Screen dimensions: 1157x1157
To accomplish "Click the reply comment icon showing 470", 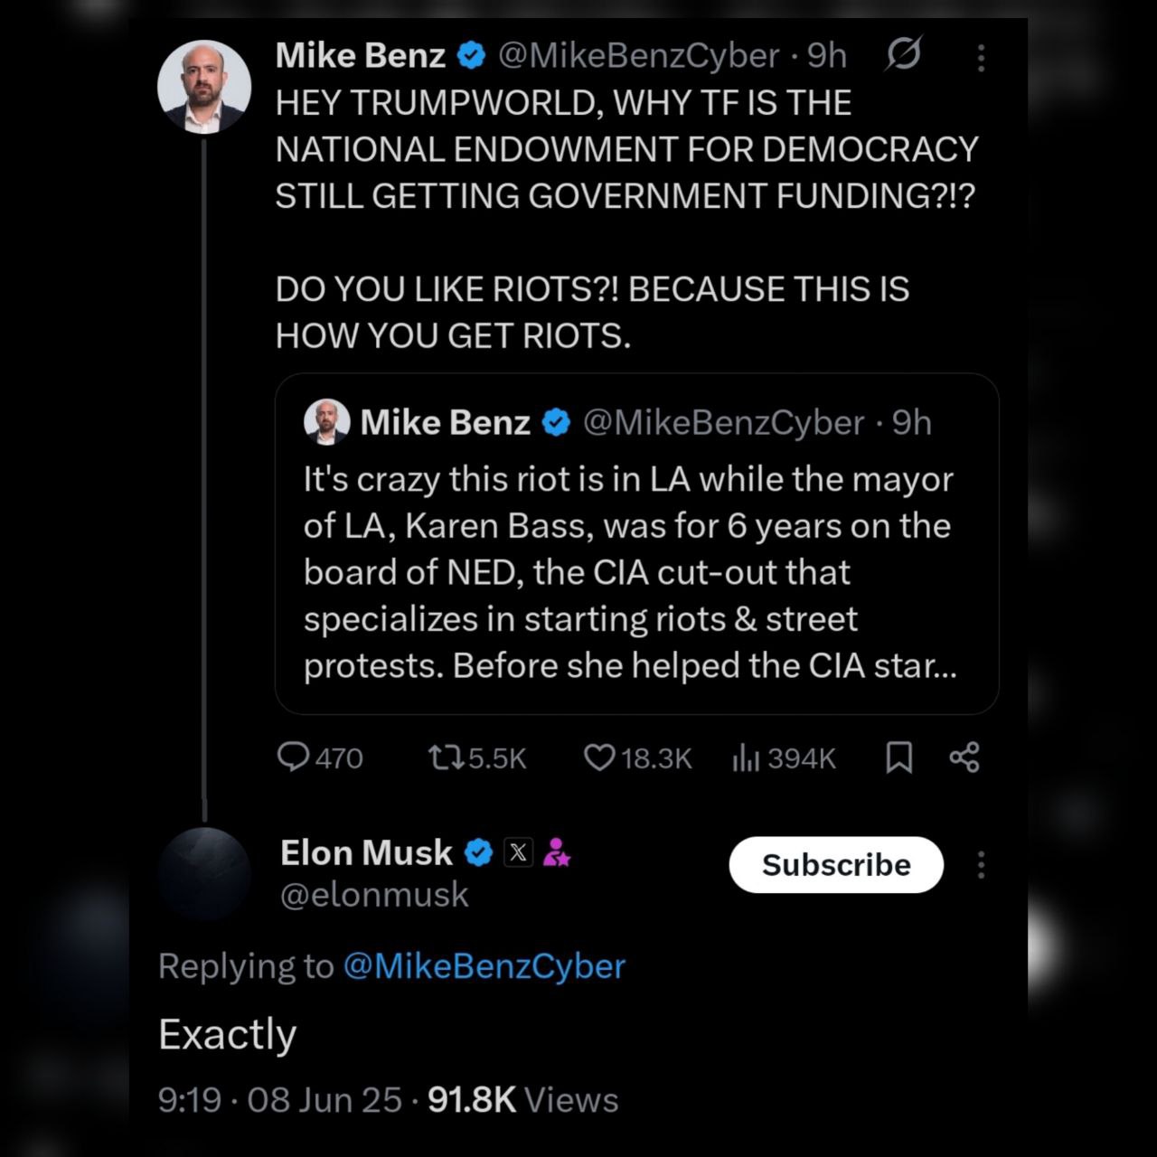I will pos(294,757).
